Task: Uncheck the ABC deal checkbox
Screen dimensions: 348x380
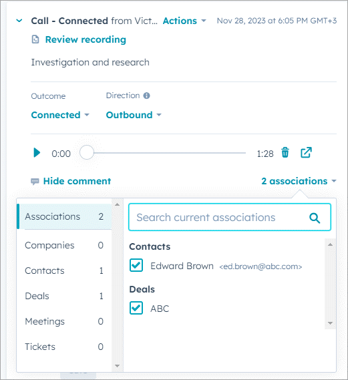Action: point(136,308)
